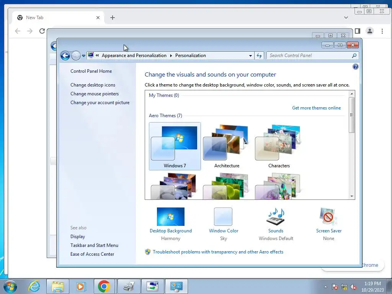392x294 pixels.
Task: Click Chrome's back navigation arrow
Action: tap(18, 31)
